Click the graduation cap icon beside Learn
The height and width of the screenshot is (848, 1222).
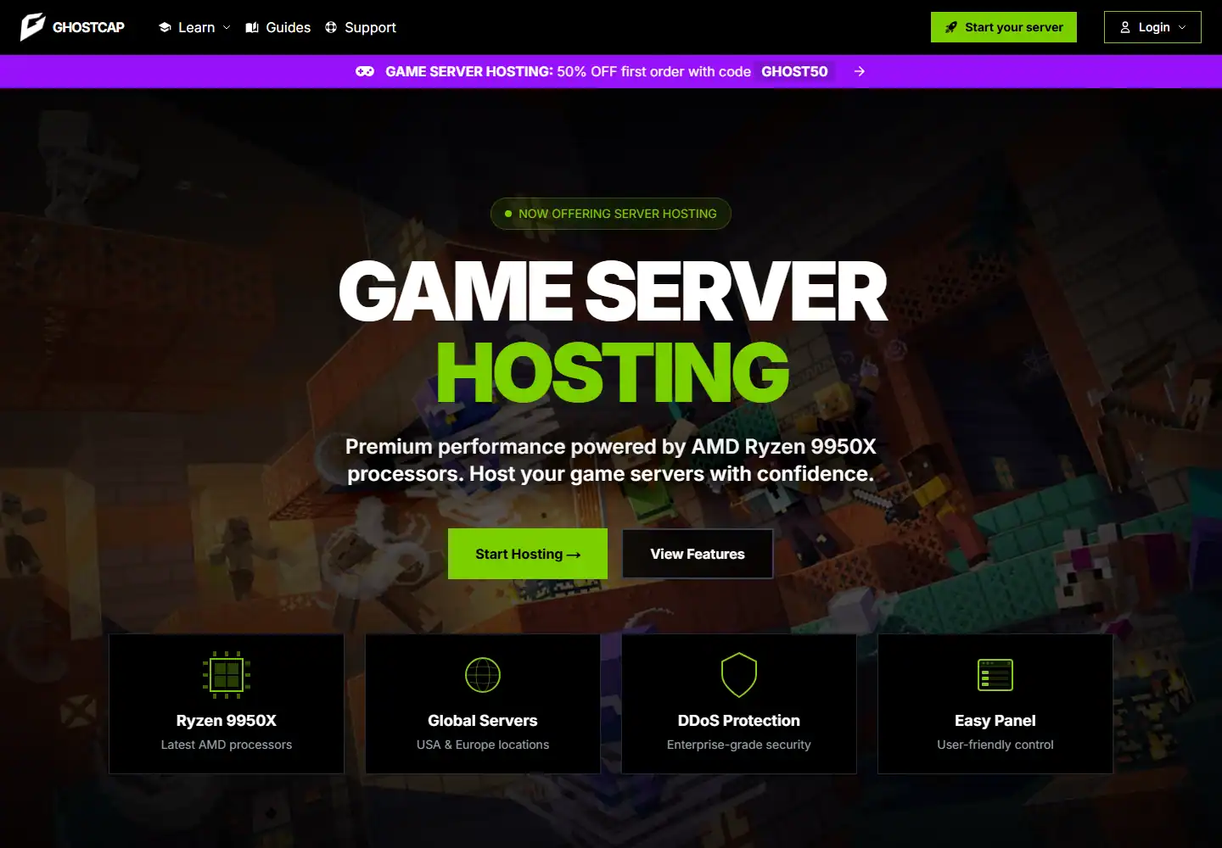coord(165,27)
